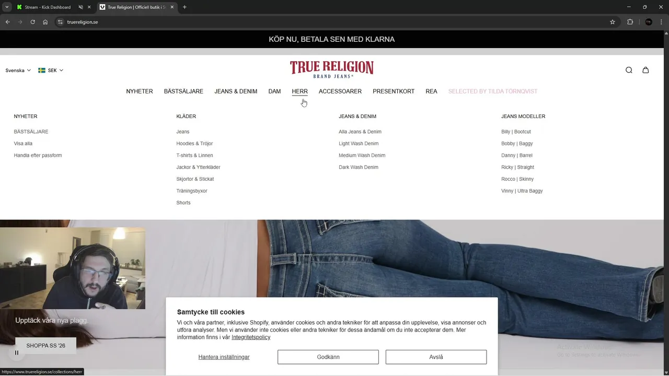This screenshot has height=376, width=669.
Task: Close the Stream - Kick Dashboard tab
Action: click(x=89, y=7)
